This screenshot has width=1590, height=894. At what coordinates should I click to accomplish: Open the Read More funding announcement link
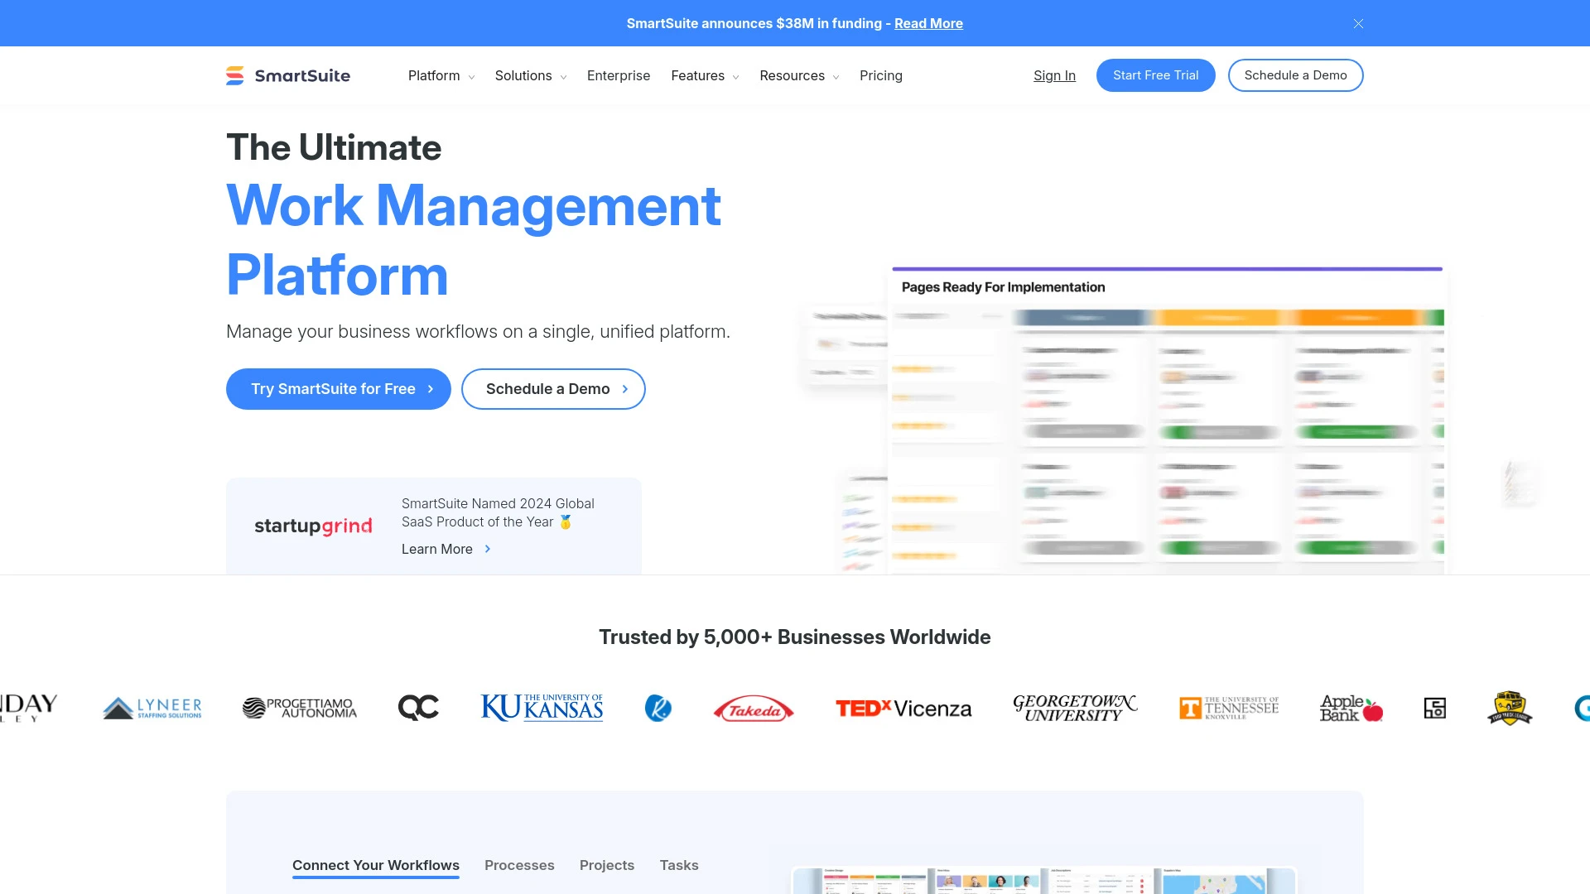point(928,23)
